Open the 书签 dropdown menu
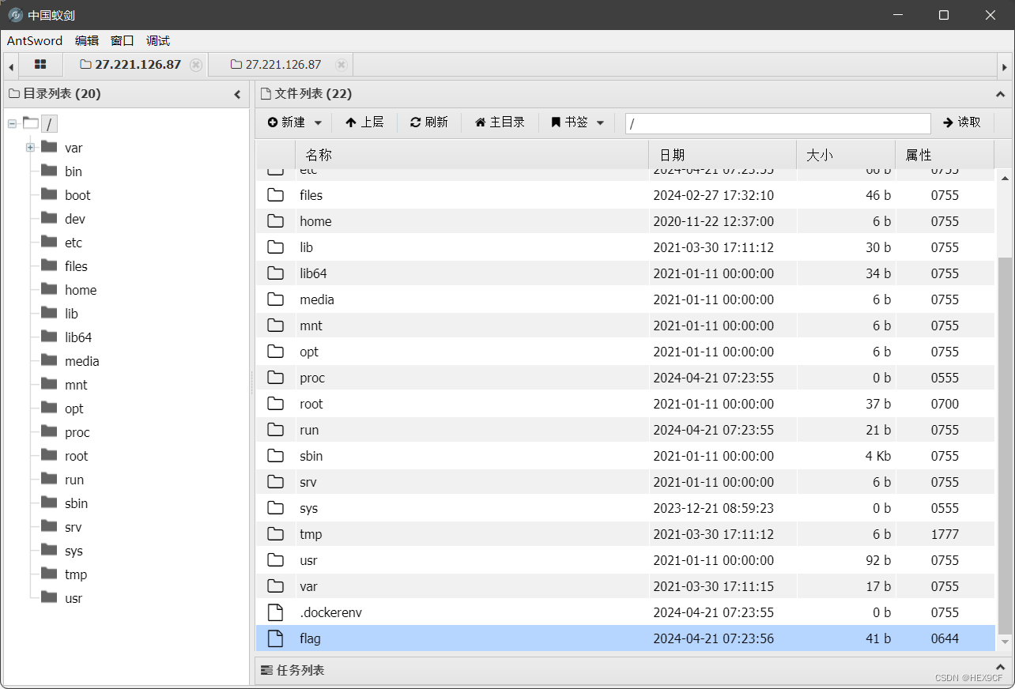 600,123
